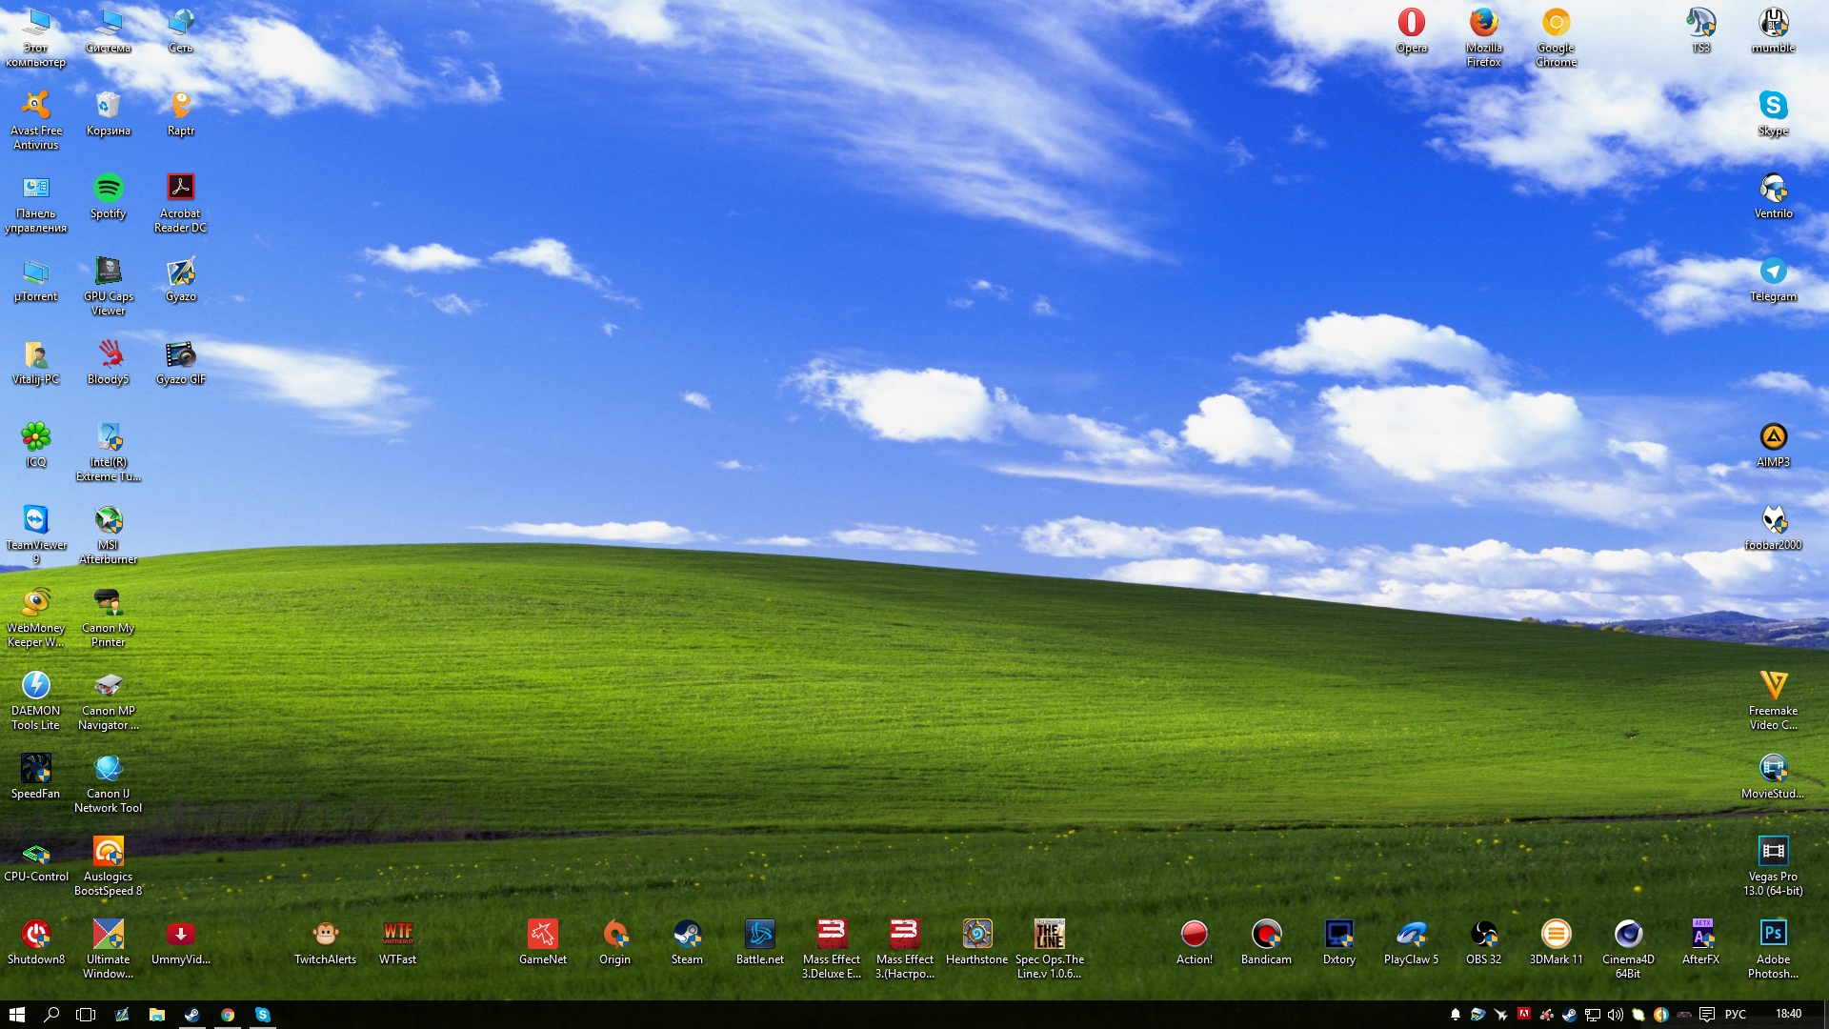The width and height of the screenshot is (1829, 1029).
Task: Open the Action Center notifications icon
Action: [x=1707, y=1015]
